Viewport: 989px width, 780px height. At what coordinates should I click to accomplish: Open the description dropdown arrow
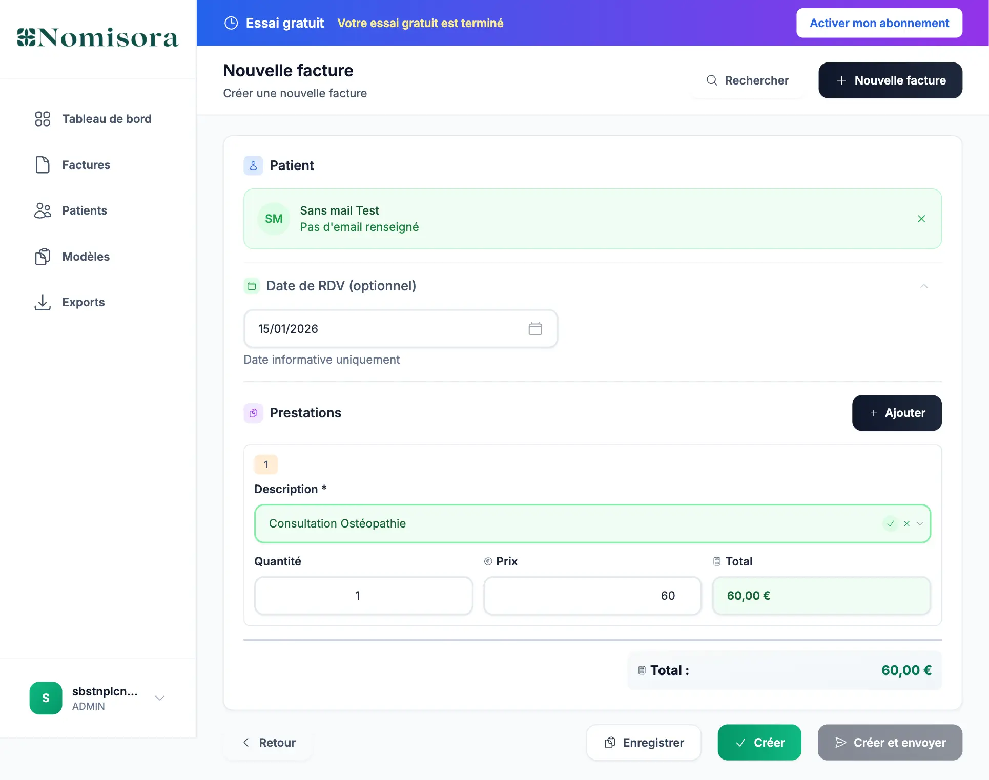point(920,523)
